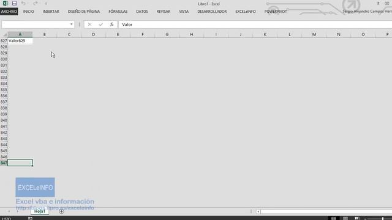Open the REVISAR ribbon tab
392x220 pixels.
(x=164, y=12)
